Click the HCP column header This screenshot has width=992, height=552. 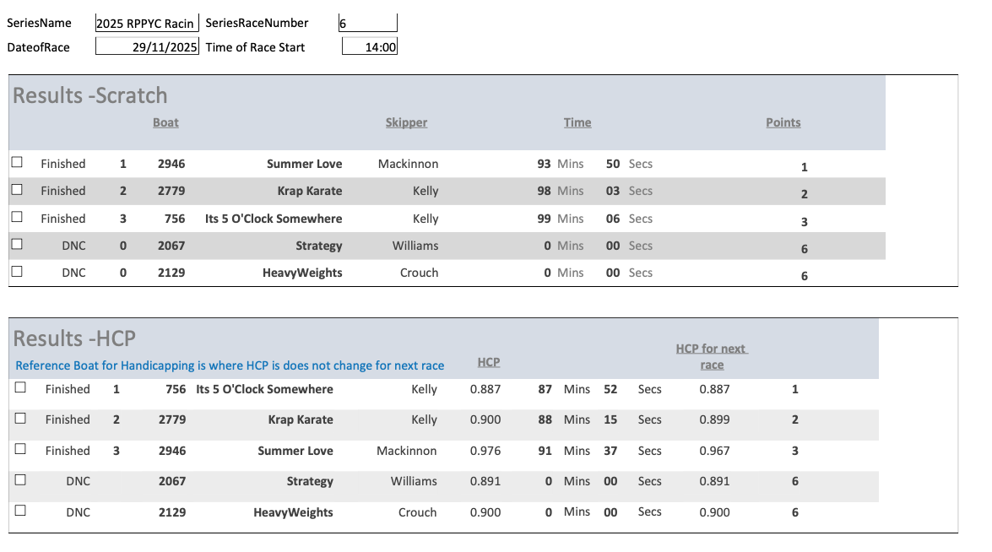click(x=488, y=362)
